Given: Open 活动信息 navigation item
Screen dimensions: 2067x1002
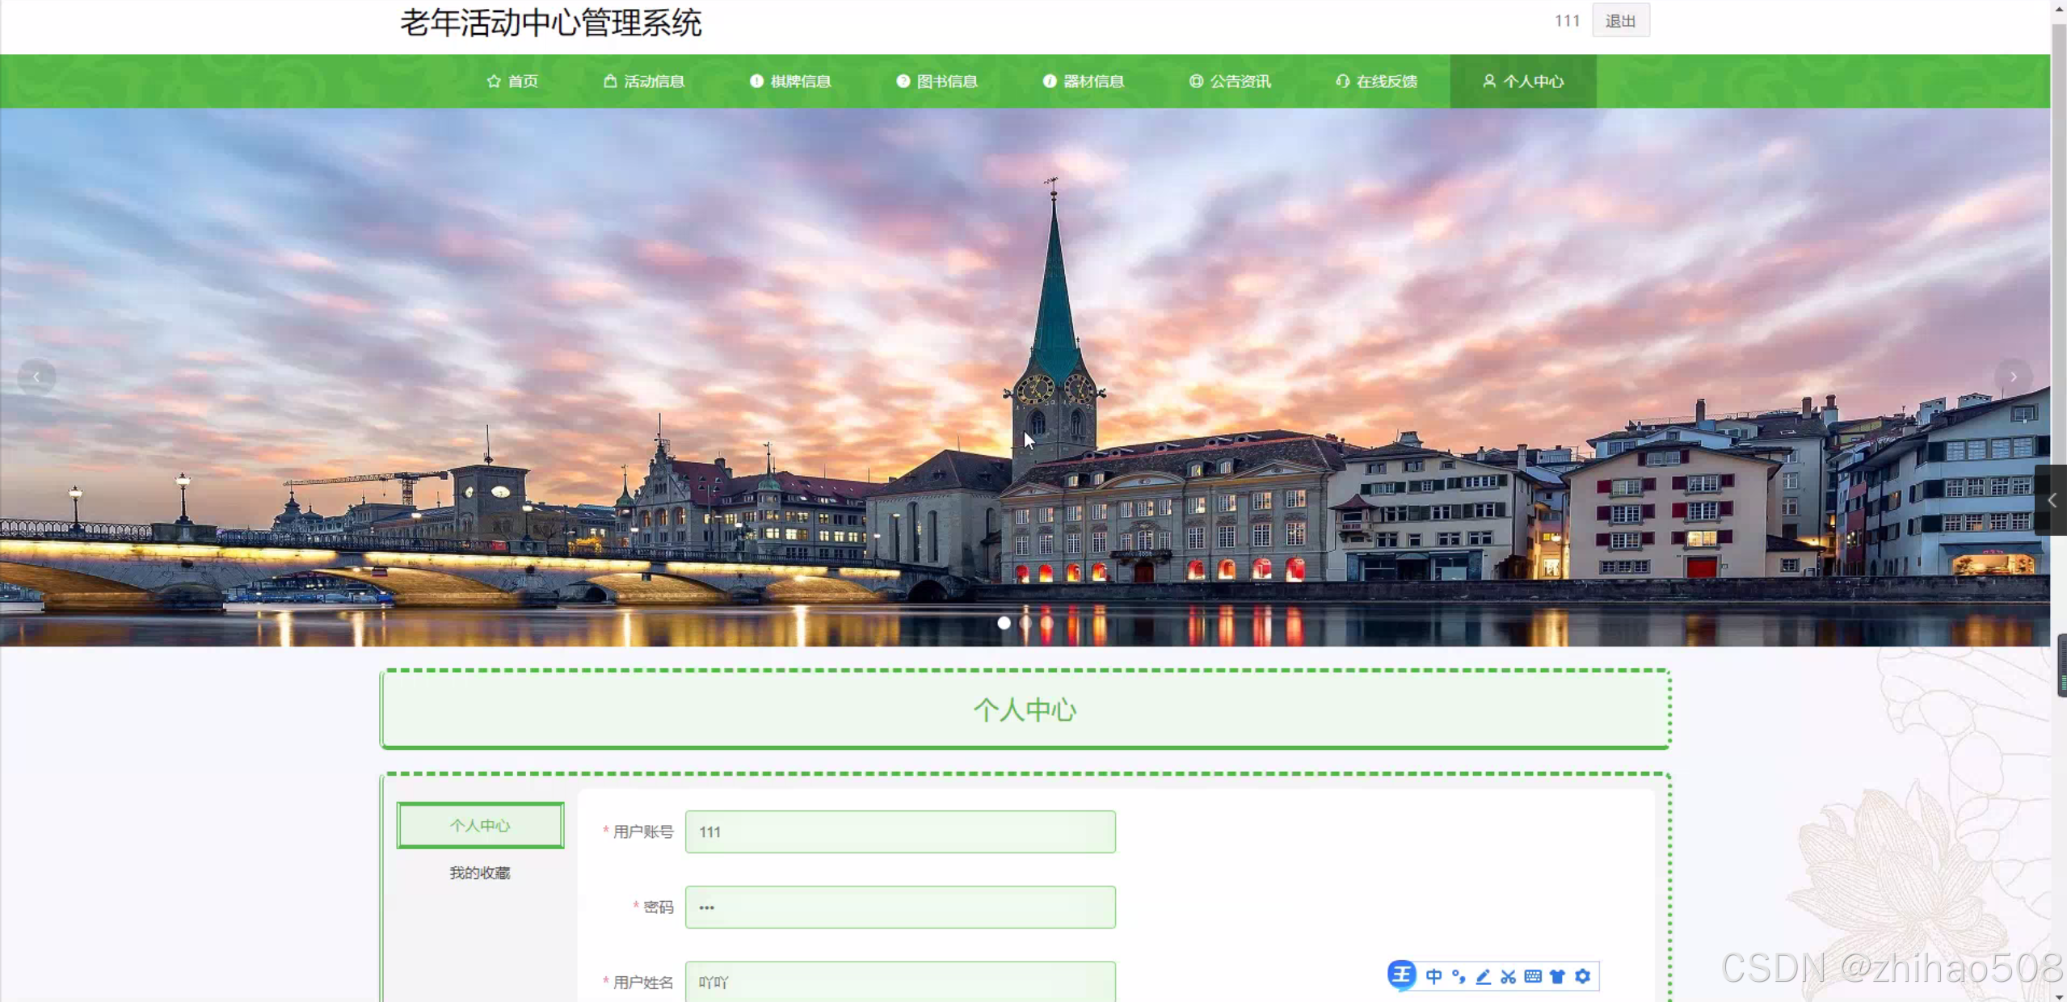Looking at the screenshot, I should pos(644,82).
